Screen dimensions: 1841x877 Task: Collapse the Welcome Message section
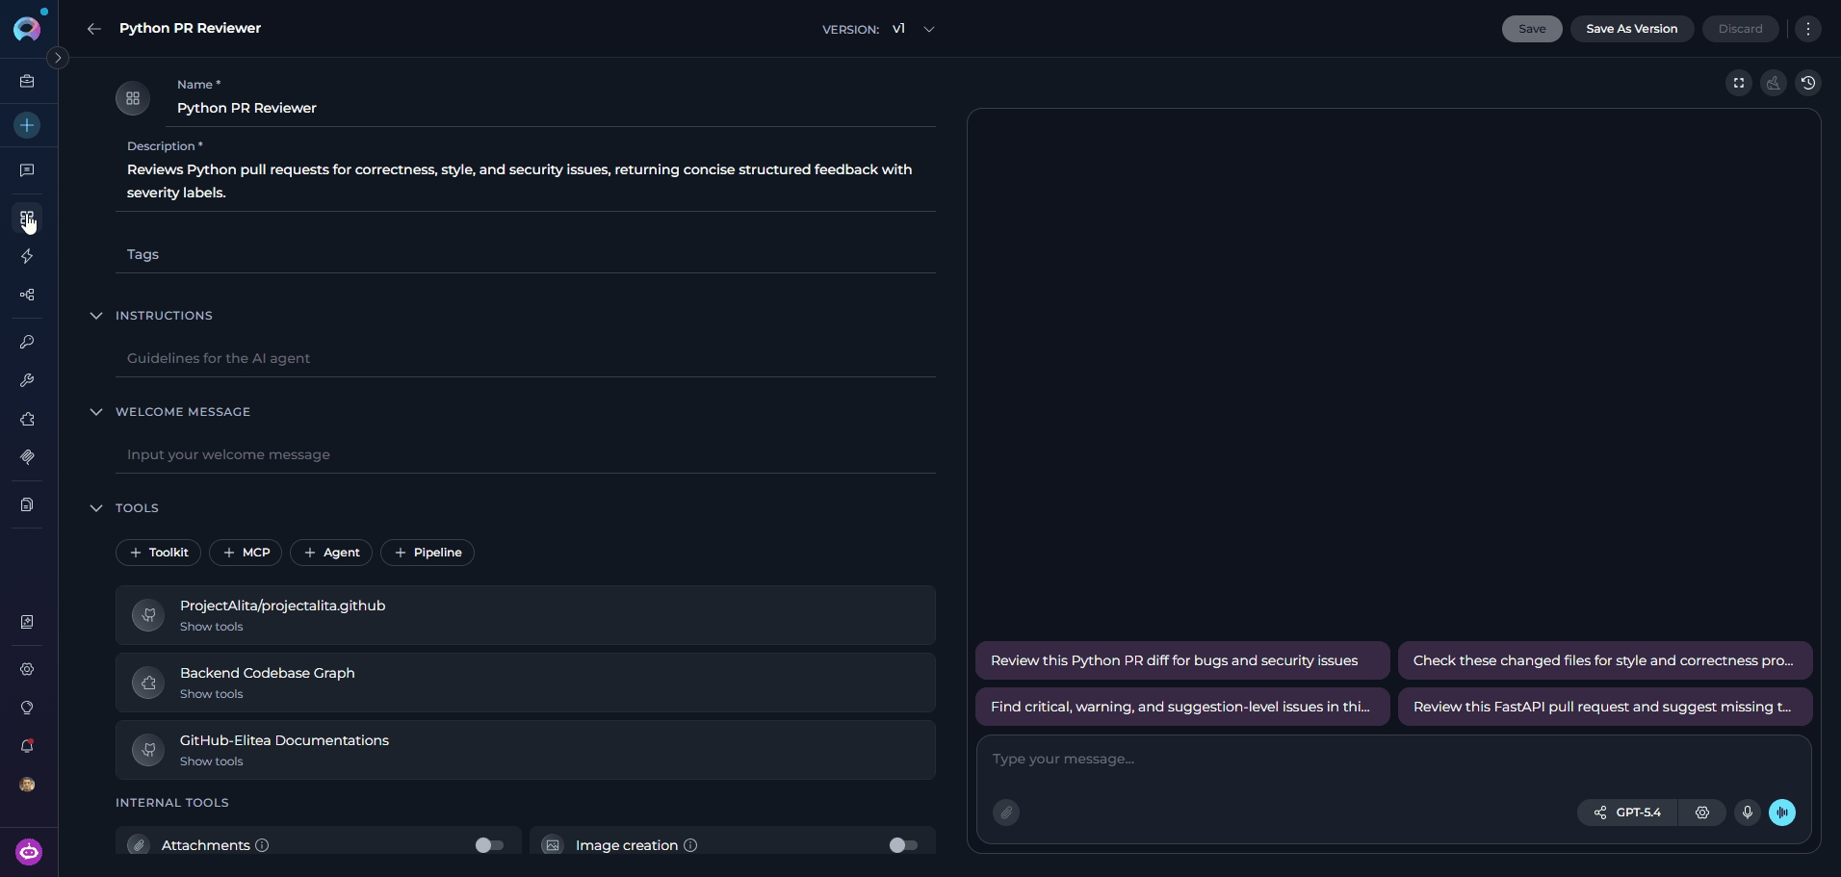coord(96,412)
